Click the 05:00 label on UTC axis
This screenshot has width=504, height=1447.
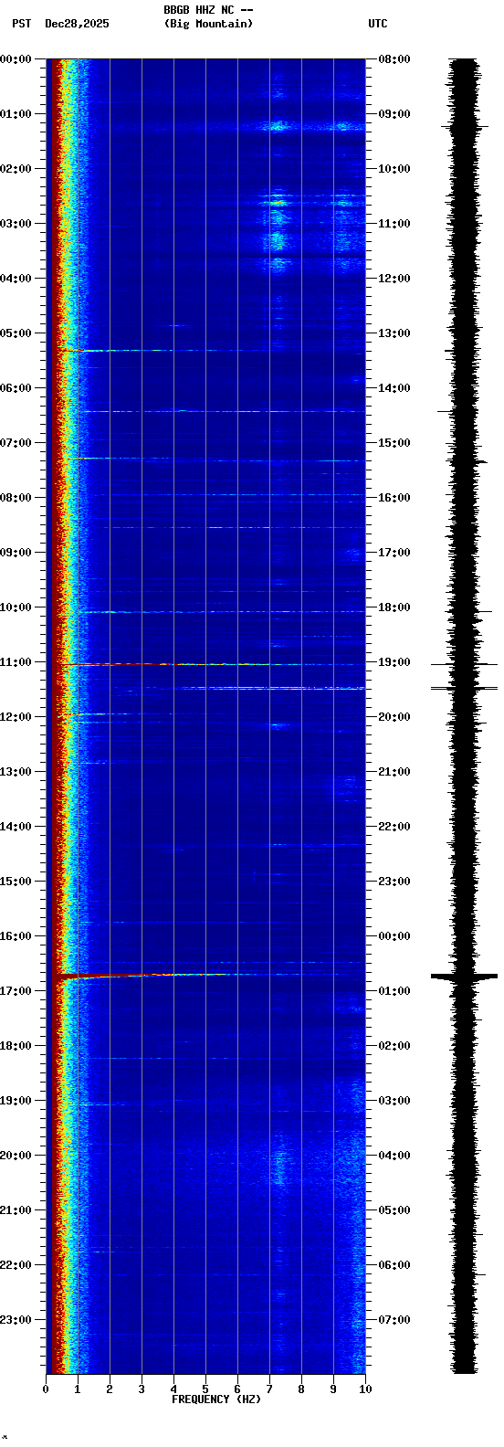pyautogui.click(x=394, y=1210)
